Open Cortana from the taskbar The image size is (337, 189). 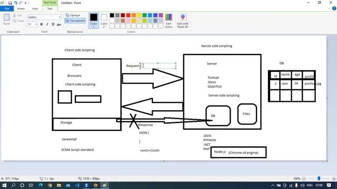[22, 185]
